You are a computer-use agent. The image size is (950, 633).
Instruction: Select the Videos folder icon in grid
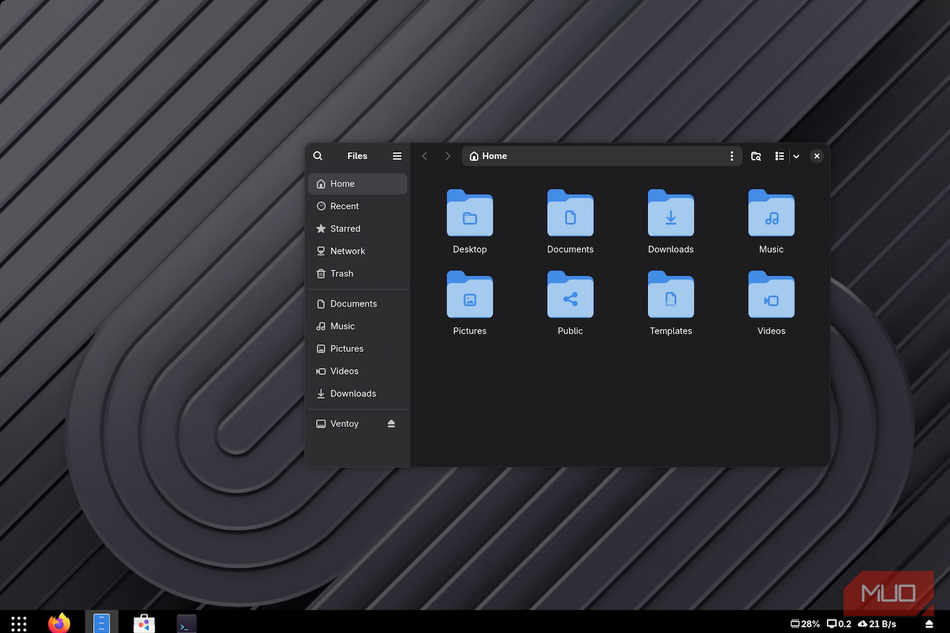click(771, 294)
